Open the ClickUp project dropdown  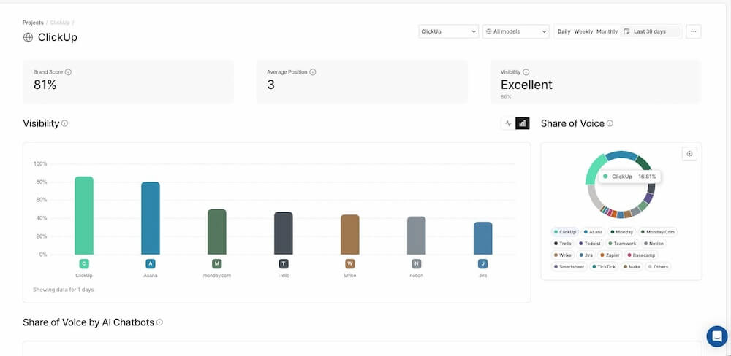(x=449, y=31)
